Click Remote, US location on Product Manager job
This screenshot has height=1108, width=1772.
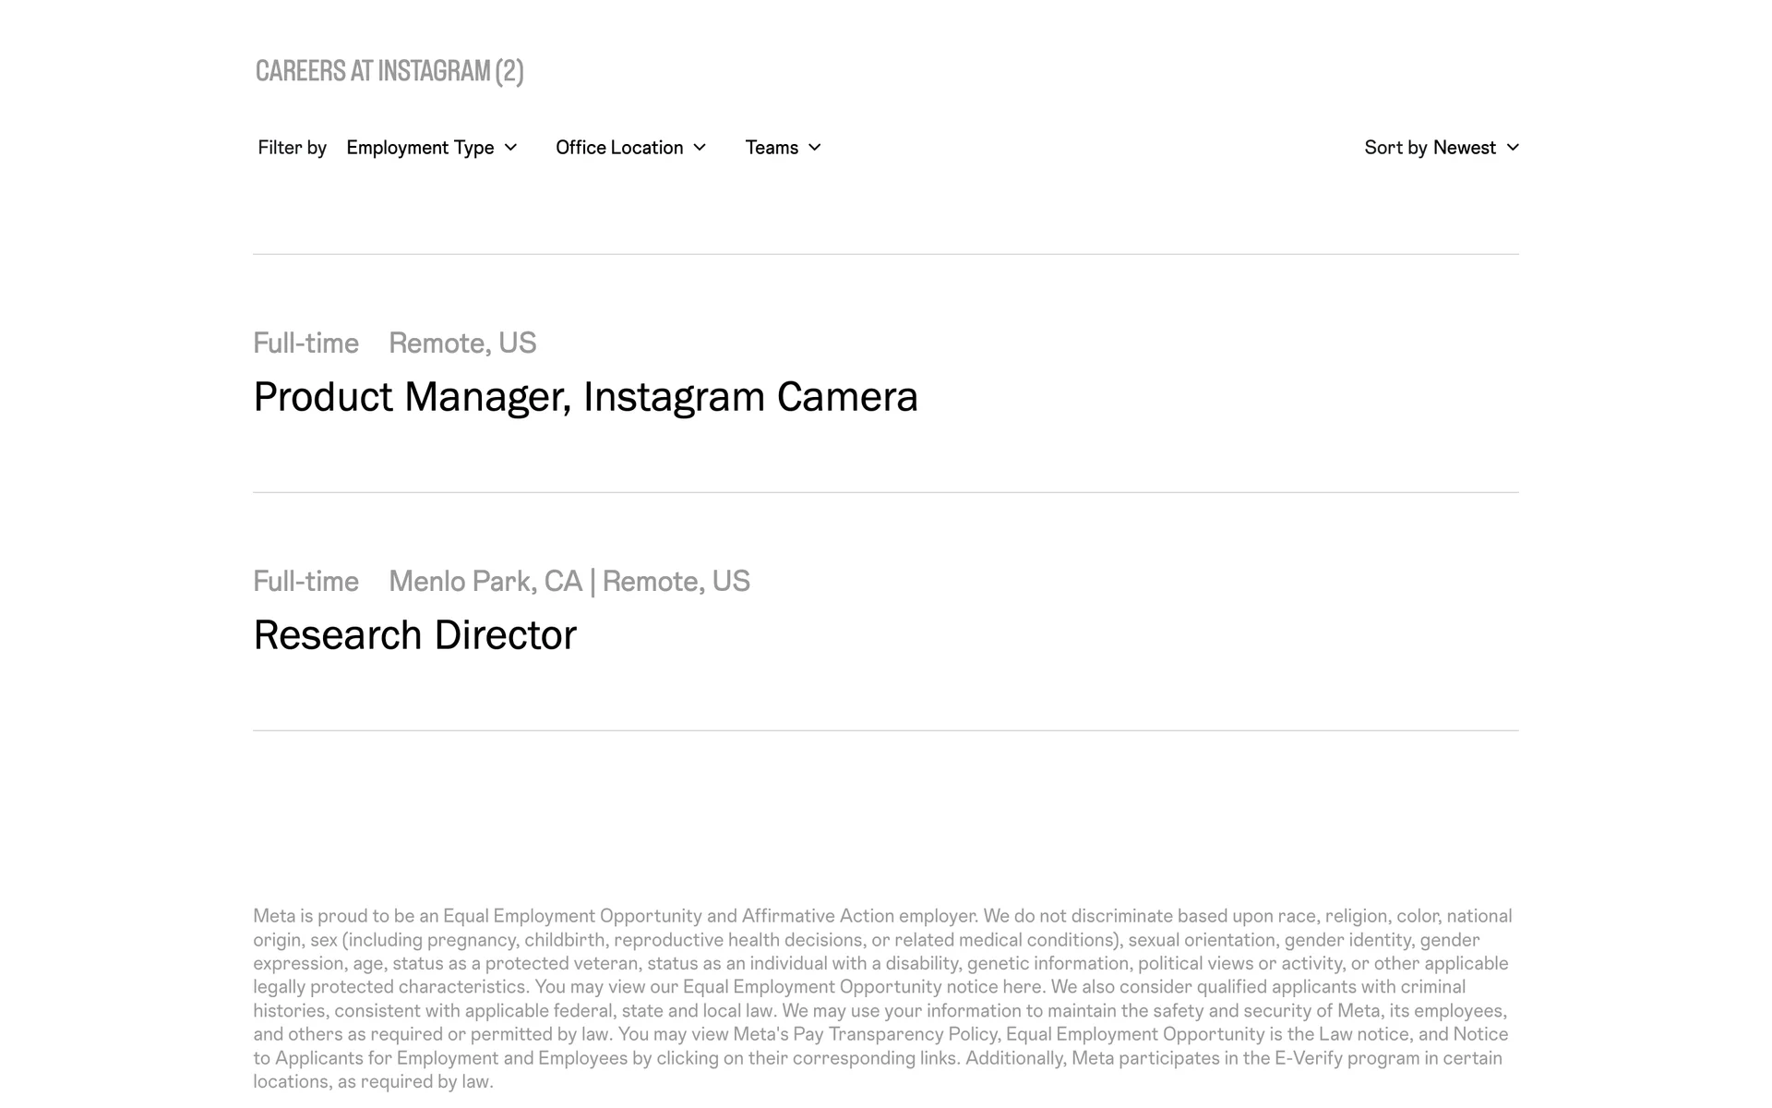tap(461, 343)
